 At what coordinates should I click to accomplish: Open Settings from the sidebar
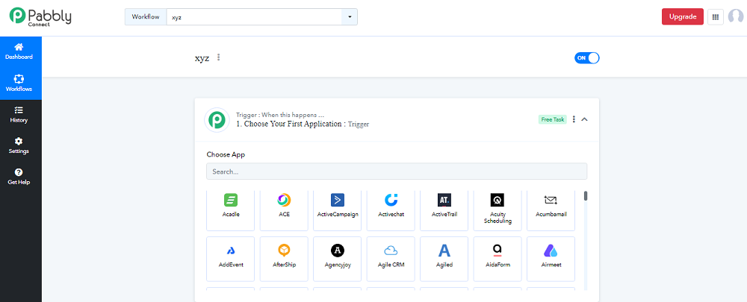(x=19, y=146)
